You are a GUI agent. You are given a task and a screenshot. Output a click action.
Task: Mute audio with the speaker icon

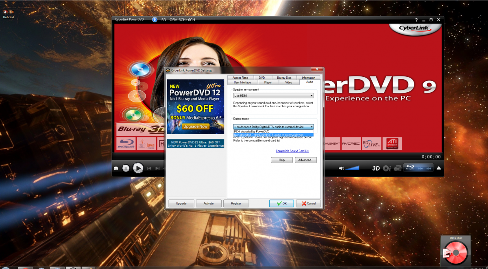click(x=341, y=168)
